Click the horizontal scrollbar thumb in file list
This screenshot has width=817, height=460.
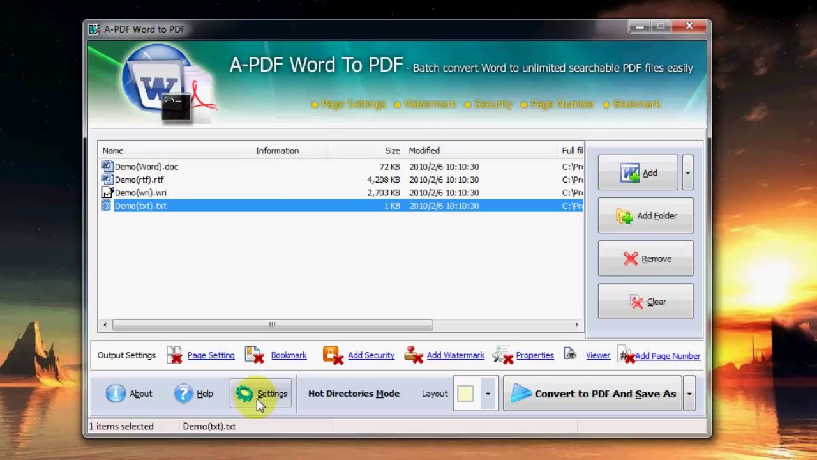tap(273, 325)
